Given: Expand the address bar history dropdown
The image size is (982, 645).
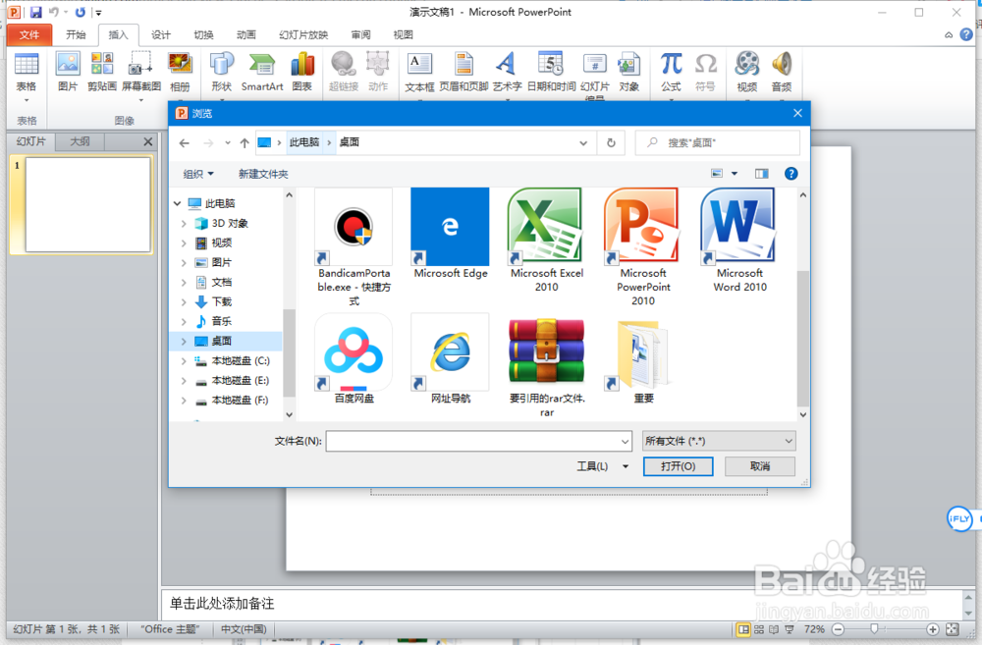Looking at the screenshot, I should click(x=583, y=143).
